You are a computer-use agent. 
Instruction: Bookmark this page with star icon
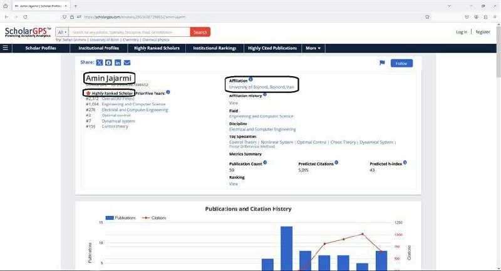pos(427,17)
